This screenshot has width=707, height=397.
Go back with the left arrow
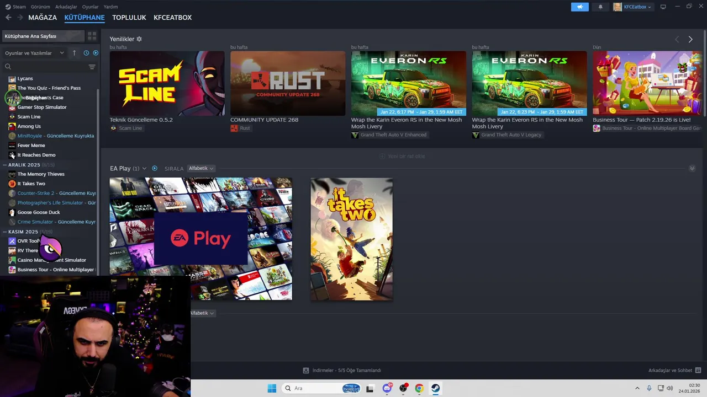pos(8,18)
